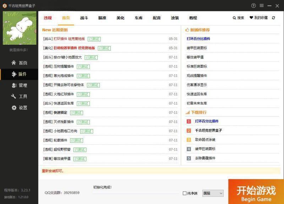Open 轮廓插件 entry

point(60,140)
